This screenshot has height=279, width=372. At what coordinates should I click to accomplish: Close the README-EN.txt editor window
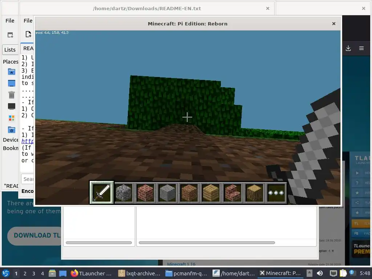[268, 8]
